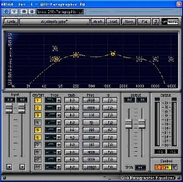Viewport: 183px width, 182px height.
Task: Click band 3 frequency value field
Action: pos(91,115)
